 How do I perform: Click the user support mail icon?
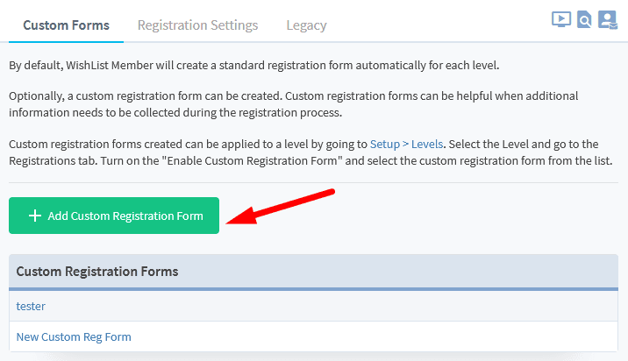tap(607, 19)
